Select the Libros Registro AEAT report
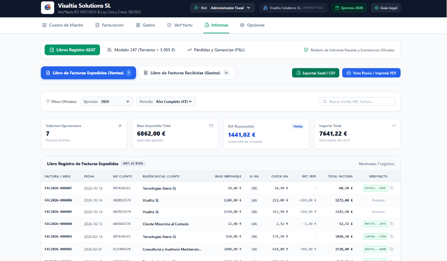This screenshot has width=447, height=261. click(72, 50)
